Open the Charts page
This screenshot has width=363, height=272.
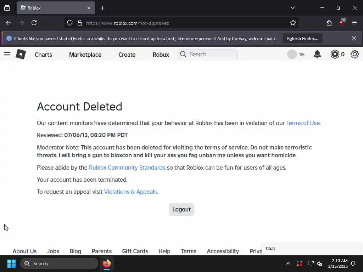[x=43, y=55]
